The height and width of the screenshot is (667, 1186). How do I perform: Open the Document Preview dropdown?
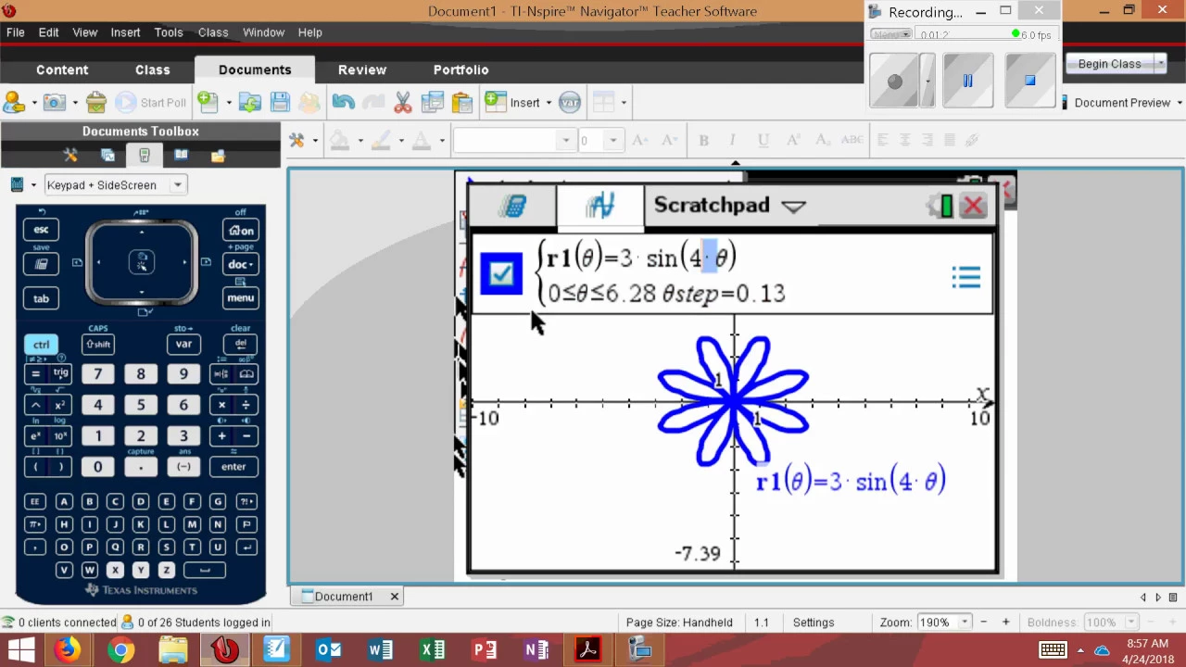(x=1178, y=103)
